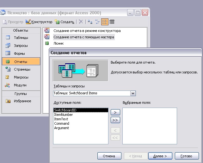Select ItemText in available fields
Screen dimensions: 203x163
click(81, 119)
